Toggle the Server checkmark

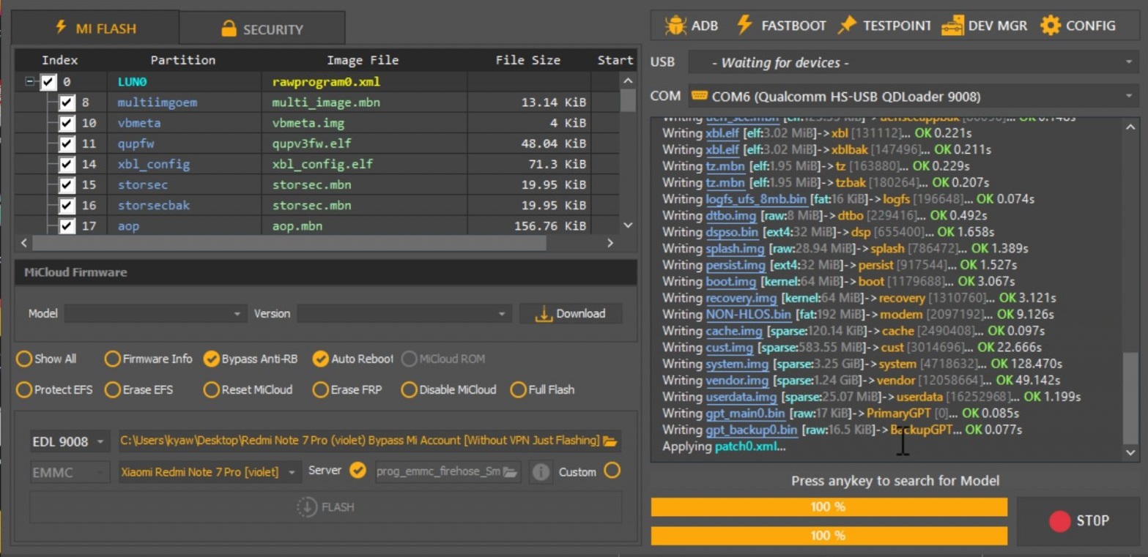click(358, 470)
